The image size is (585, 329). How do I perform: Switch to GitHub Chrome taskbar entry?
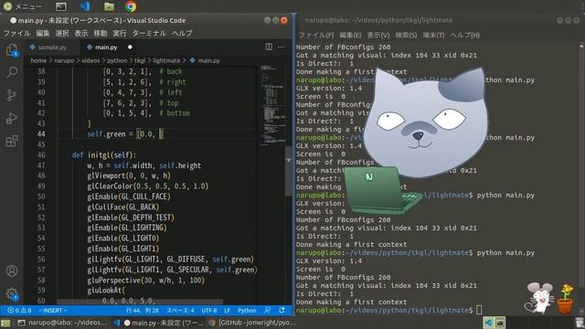252,323
